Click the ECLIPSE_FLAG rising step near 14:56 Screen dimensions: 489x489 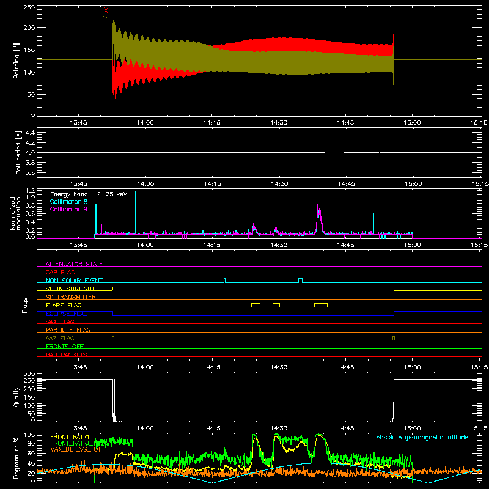pyautogui.click(x=394, y=314)
